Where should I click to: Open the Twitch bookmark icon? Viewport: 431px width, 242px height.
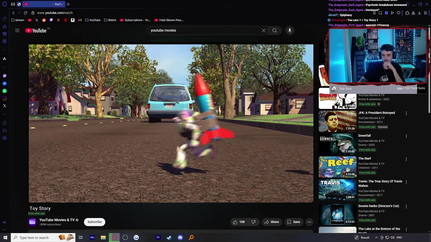51,20
